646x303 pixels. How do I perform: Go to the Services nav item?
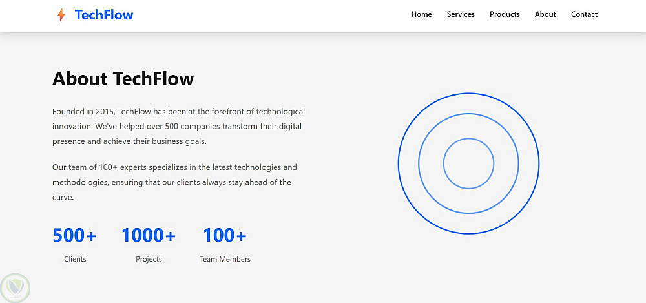click(x=461, y=14)
